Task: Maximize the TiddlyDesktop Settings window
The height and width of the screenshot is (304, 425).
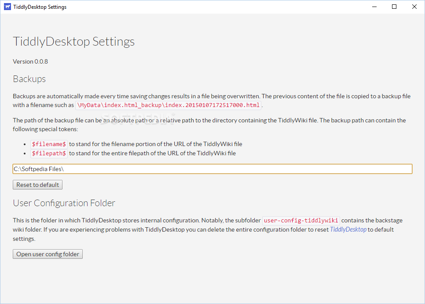Action: click(x=394, y=7)
